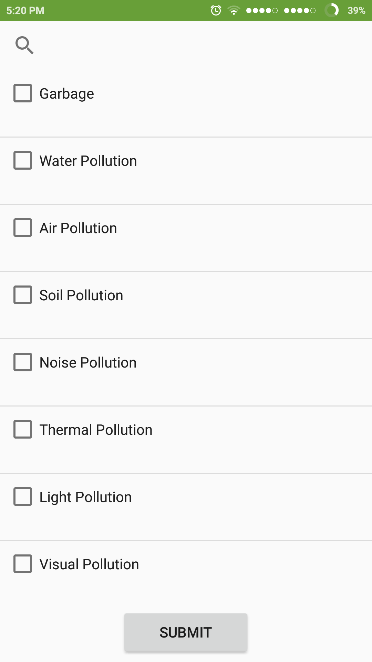Image resolution: width=372 pixels, height=662 pixels.
Task: Tick the Air Pollution checkbox
Action: point(23,228)
